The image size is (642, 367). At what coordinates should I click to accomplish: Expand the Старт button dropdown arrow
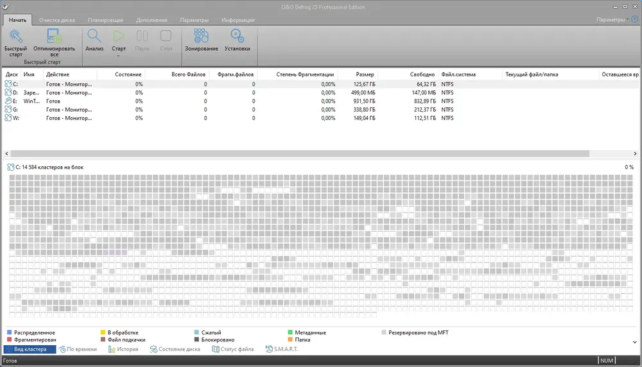point(119,56)
